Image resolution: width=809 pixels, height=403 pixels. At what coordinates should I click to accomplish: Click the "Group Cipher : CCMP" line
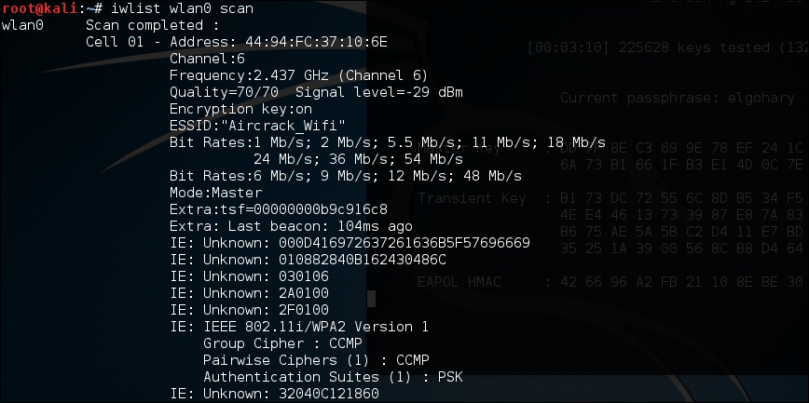[x=282, y=343]
